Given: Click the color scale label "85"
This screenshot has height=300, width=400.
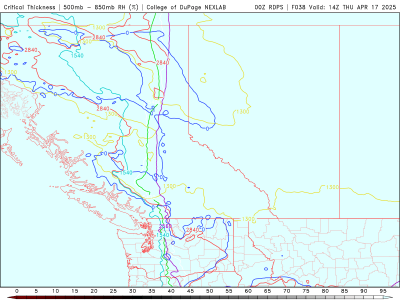Looking at the screenshot, I should pos(344,291).
